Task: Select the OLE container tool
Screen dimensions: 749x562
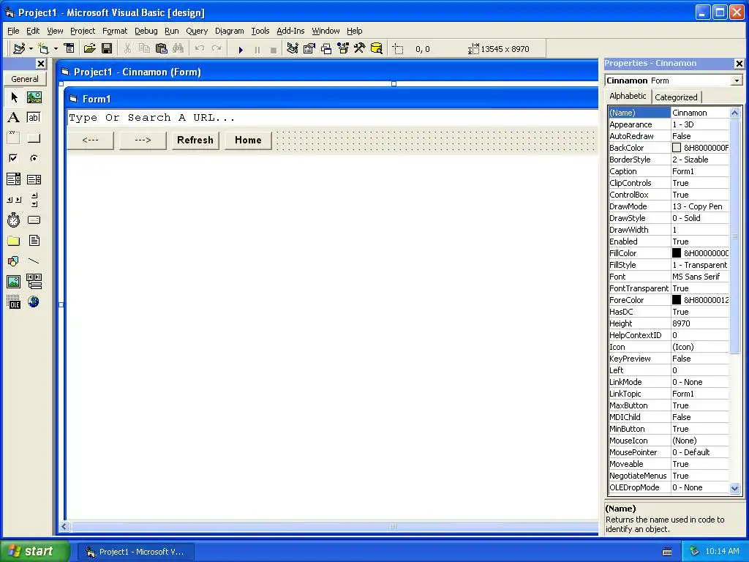Action: click(x=14, y=301)
